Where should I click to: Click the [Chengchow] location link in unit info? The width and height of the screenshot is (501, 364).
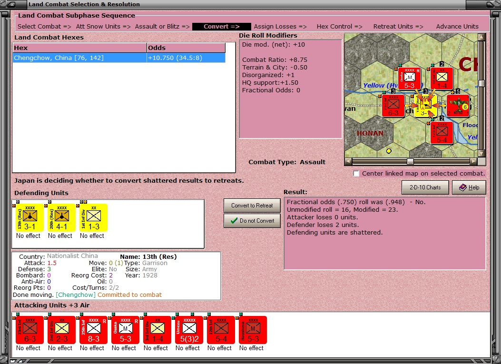coord(76,295)
